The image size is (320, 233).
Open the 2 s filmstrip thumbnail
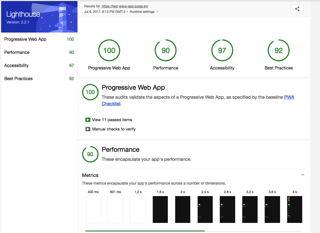pos(183,209)
